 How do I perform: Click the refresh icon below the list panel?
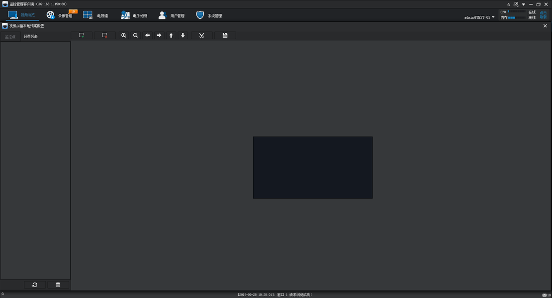35,285
